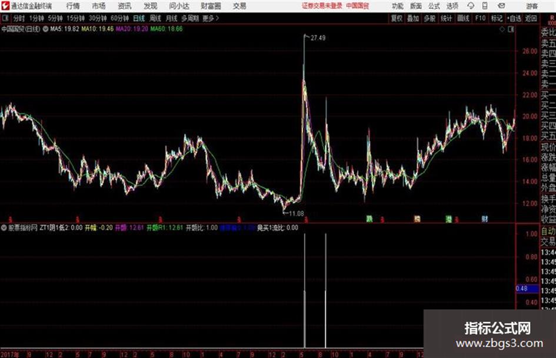Click the blue 财 event marker
The image size is (556, 358).
(485, 219)
